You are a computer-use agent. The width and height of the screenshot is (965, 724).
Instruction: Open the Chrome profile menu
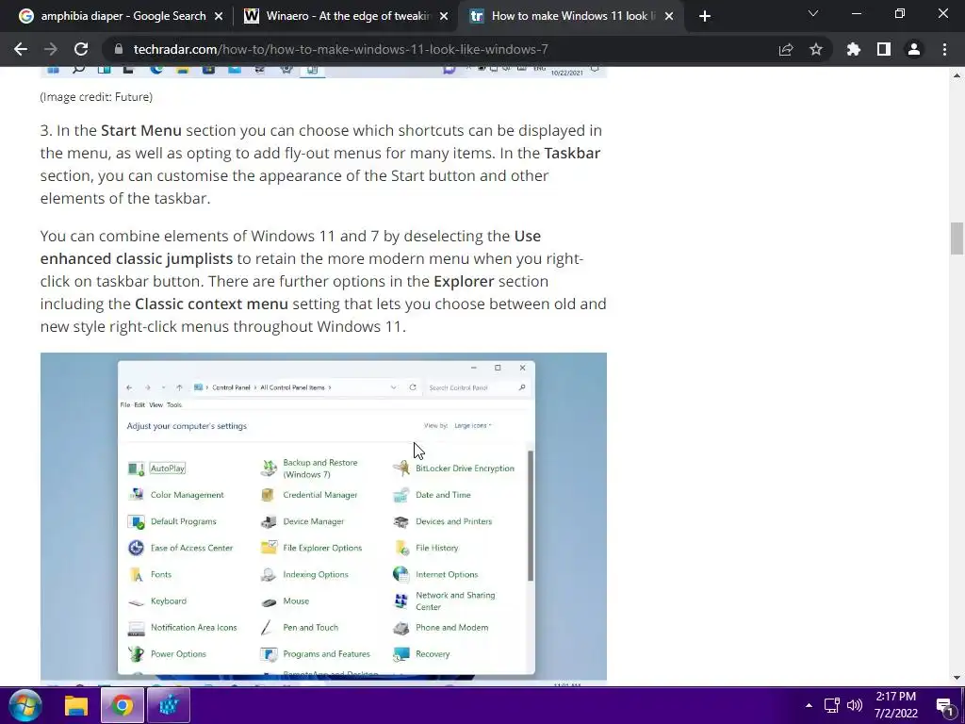coord(914,49)
